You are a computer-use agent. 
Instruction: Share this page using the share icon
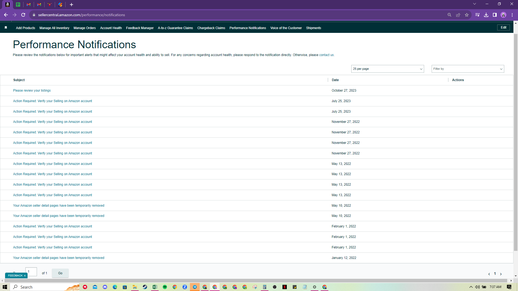[458, 15]
